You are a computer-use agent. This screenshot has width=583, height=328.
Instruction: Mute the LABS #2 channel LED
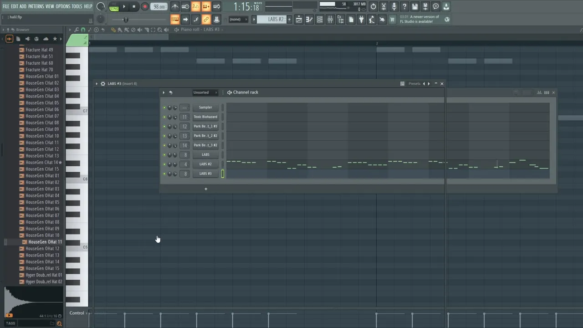(x=164, y=164)
